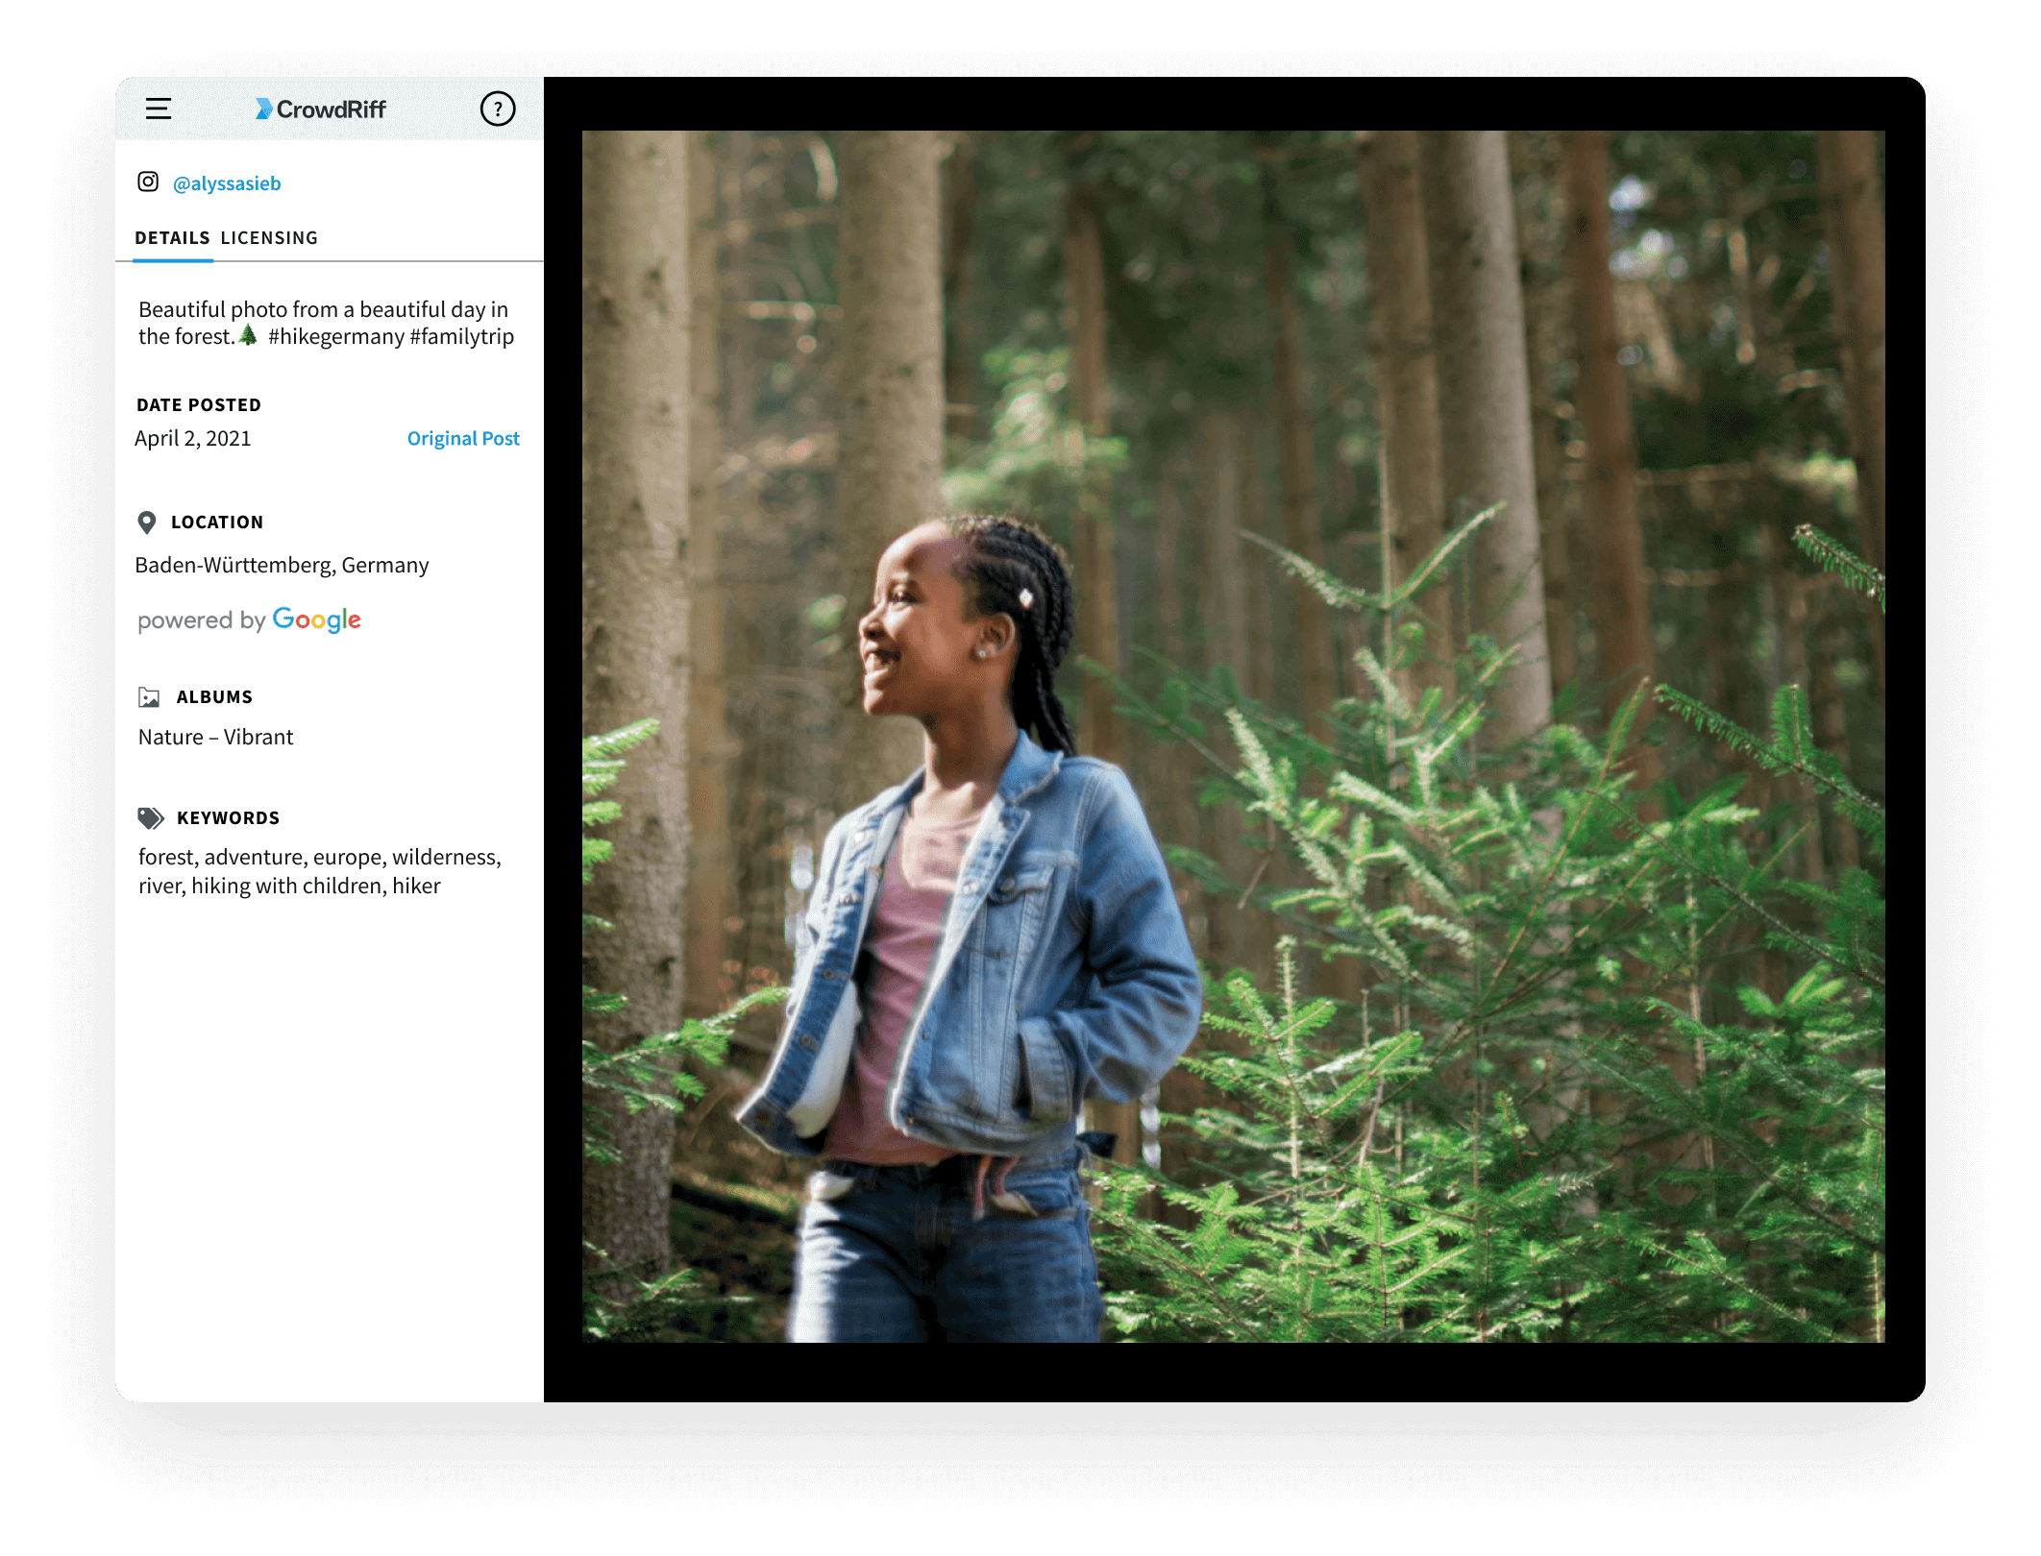Screen dimensions: 2041x1556
Task: Click the albums picture icon
Action: 149,697
